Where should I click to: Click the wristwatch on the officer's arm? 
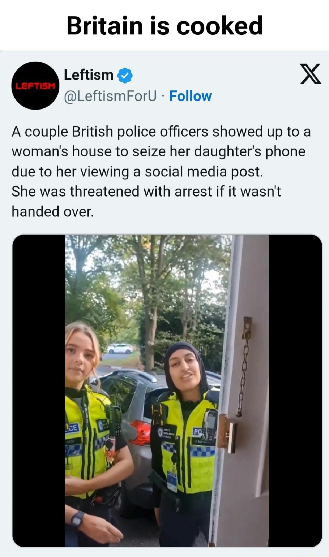click(x=77, y=519)
